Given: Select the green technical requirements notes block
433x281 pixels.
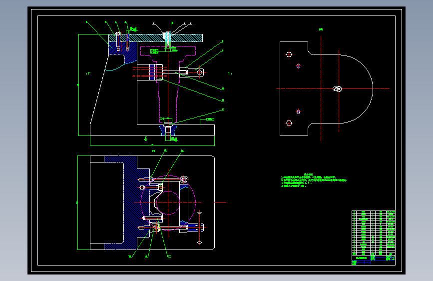Looking at the screenshot, I should click(x=314, y=180).
